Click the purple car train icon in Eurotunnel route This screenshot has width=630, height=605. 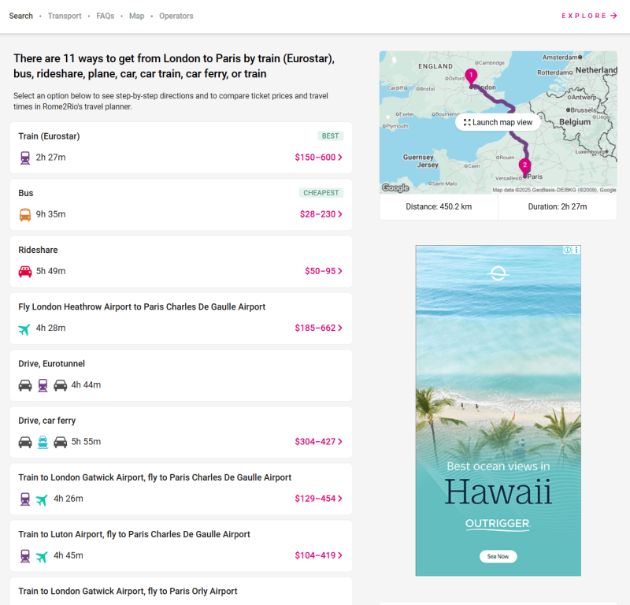[43, 385]
